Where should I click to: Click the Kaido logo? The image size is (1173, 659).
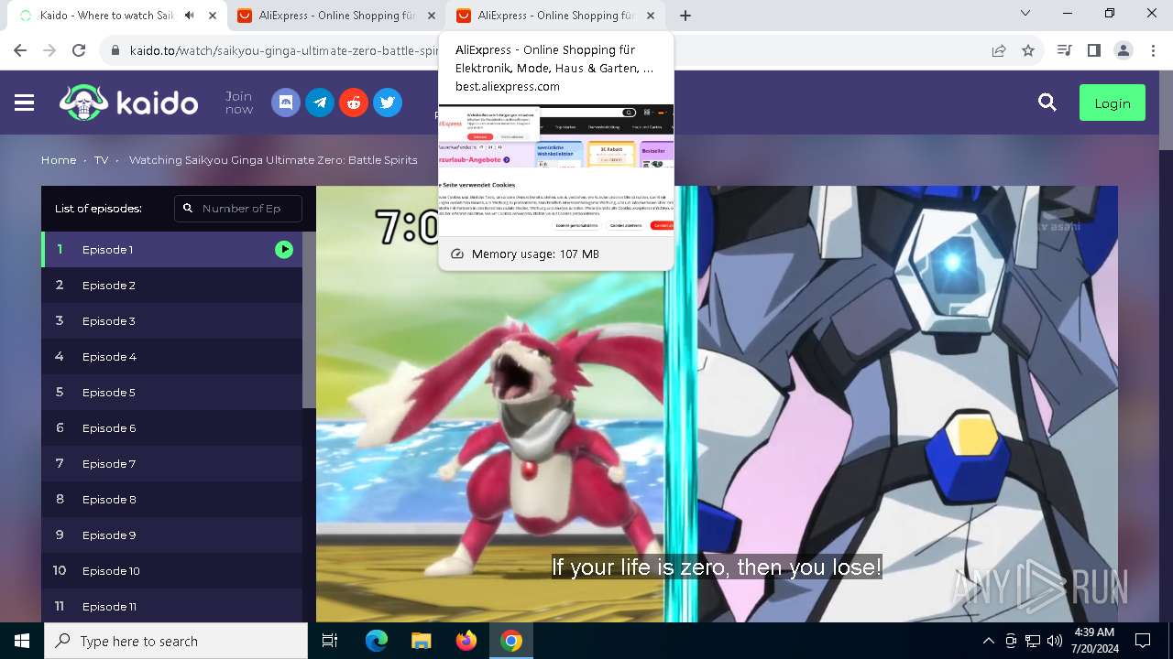(129, 103)
